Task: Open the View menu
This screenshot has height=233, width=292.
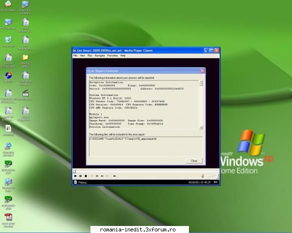Action: (x=82, y=56)
